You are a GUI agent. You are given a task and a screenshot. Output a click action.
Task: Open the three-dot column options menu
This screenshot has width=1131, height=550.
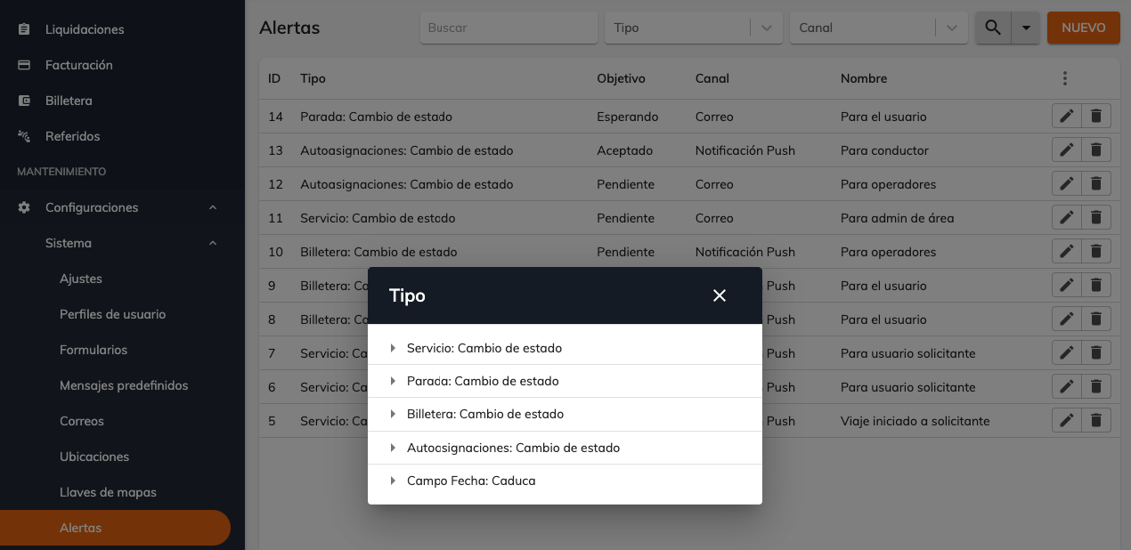[1065, 78]
